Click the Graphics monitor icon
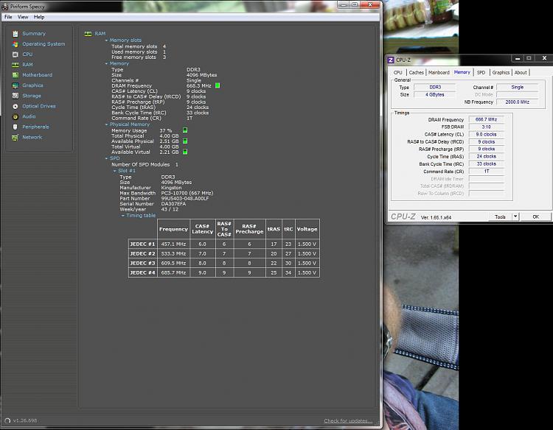The height and width of the screenshot is (430, 553). coord(15,85)
